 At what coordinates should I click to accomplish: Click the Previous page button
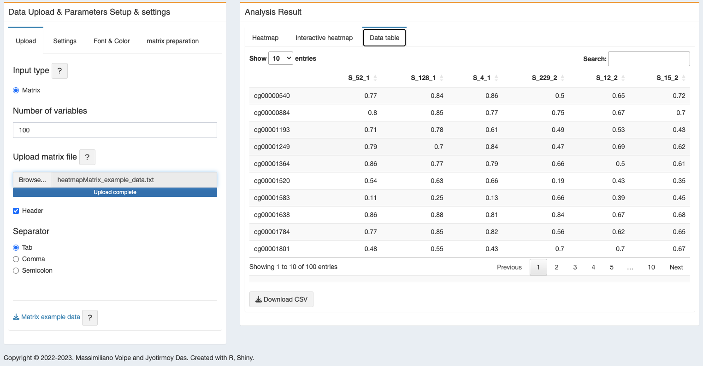(509, 267)
